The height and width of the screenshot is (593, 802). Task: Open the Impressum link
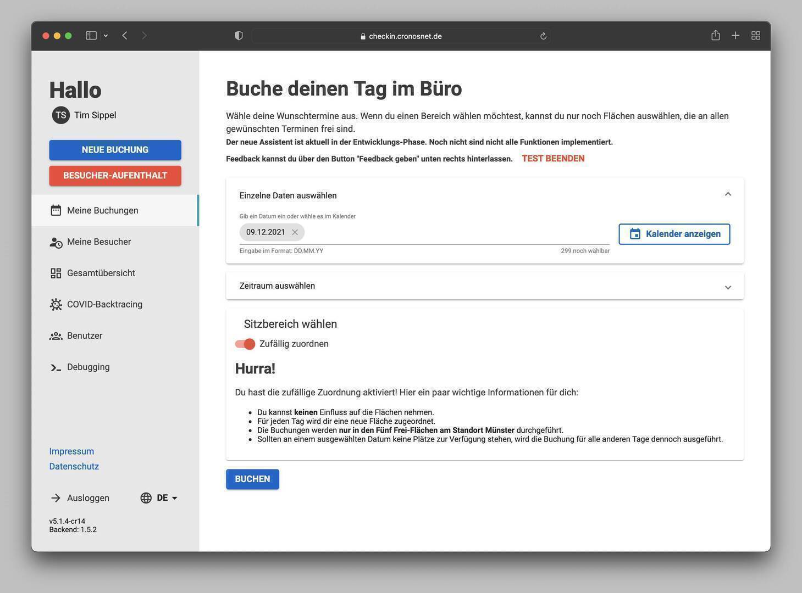pos(71,451)
